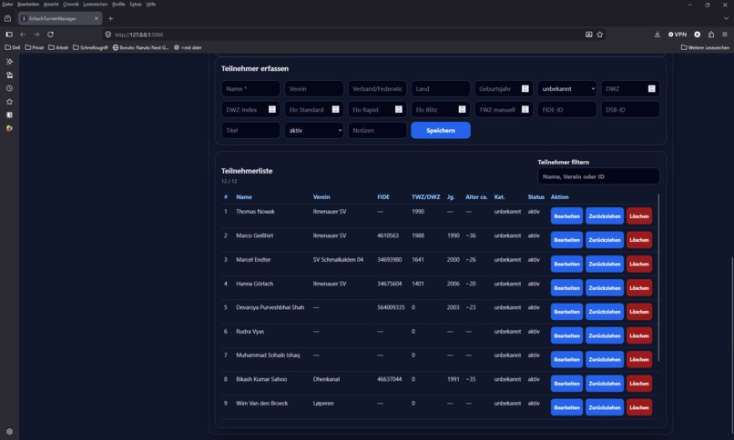Open the synced tabs icon in the sidebar
The image size is (734, 440).
click(x=9, y=75)
